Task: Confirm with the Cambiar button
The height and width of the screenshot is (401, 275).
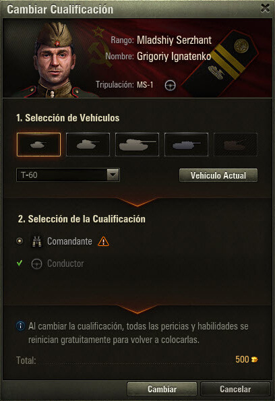Action: [162, 389]
